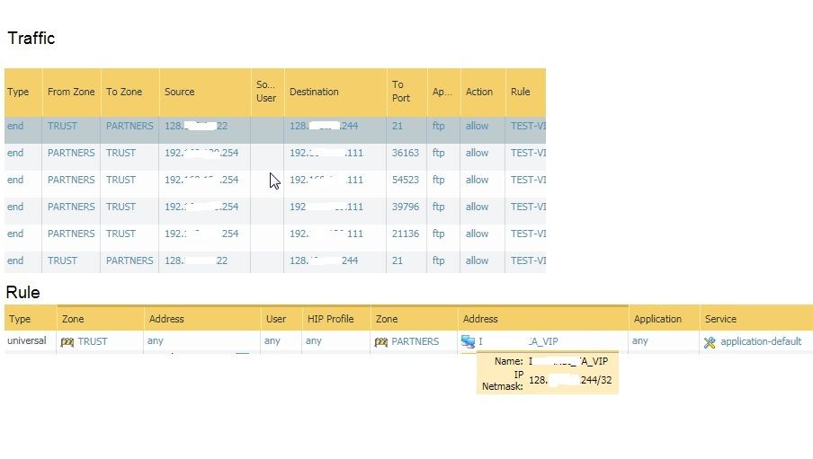The height and width of the screenshot is (459, 813).
Task: Click PARTNERS From Zone in the port 36163 row
Action: [x=71, y=153]
